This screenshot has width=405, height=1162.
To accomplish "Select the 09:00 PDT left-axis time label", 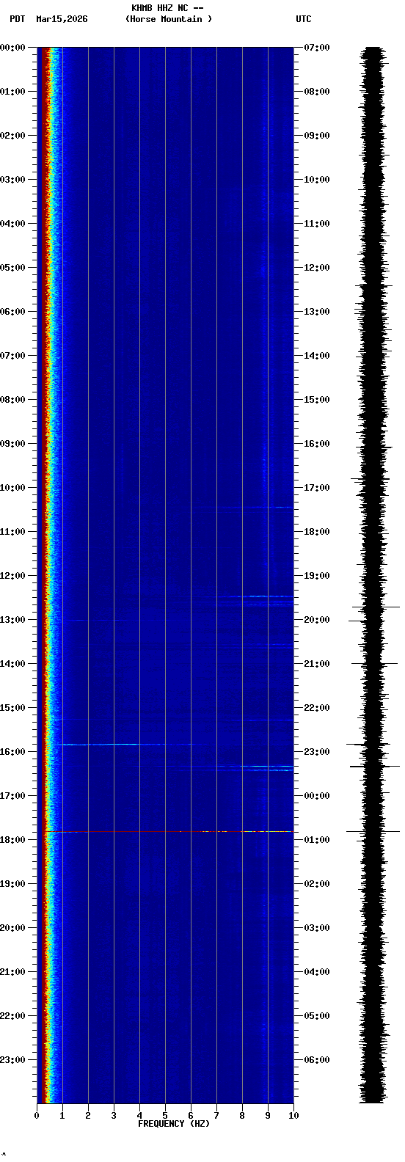I will pyautogui.click(x=12, y=444).
